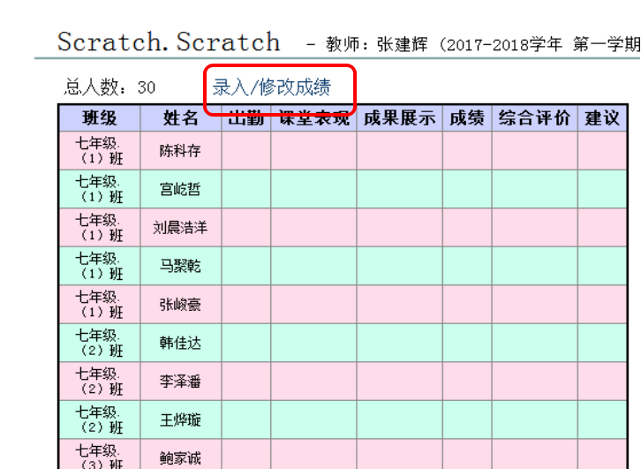The height and width of the screenshot is (469, 641).
Task: Click the 姓名 column header
Action: (180, 118)
